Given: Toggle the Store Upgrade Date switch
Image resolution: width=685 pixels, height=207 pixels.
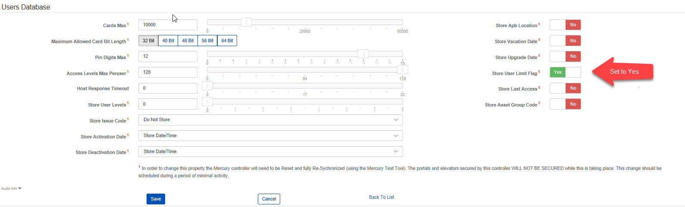Looking at the screenshot, I should pos(565,56).
